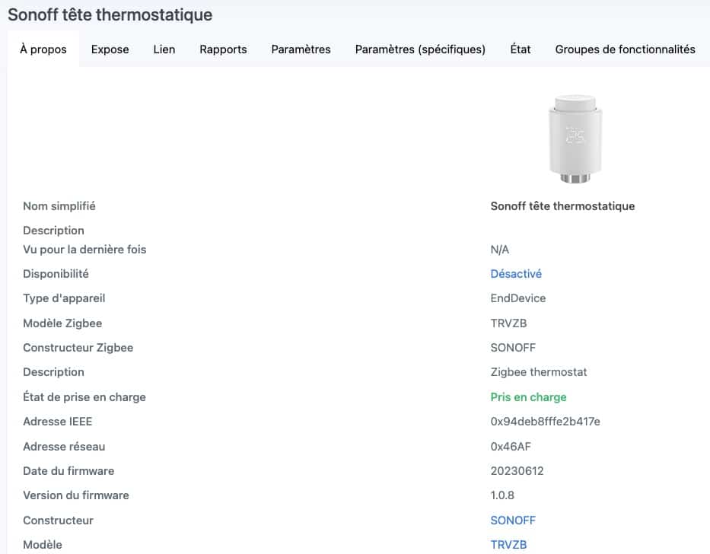Select the Paramètres (spécifiques) tab
Viewport: 710px width, 554px height.
tap(420, 49)
